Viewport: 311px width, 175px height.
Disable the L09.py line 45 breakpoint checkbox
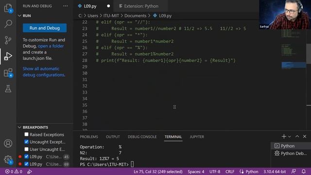pos(26,157)
